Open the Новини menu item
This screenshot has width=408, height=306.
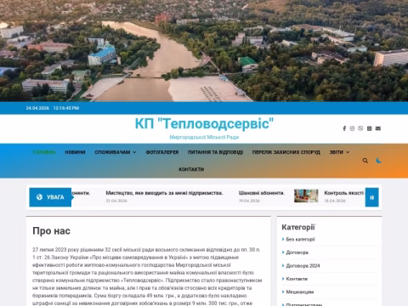coord(75,152)
